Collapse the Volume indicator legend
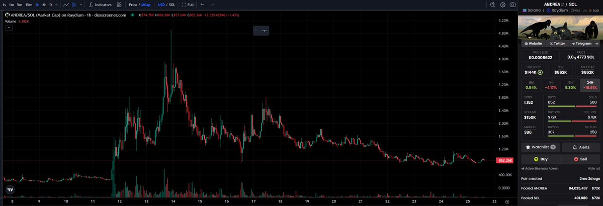 point(8,28)
